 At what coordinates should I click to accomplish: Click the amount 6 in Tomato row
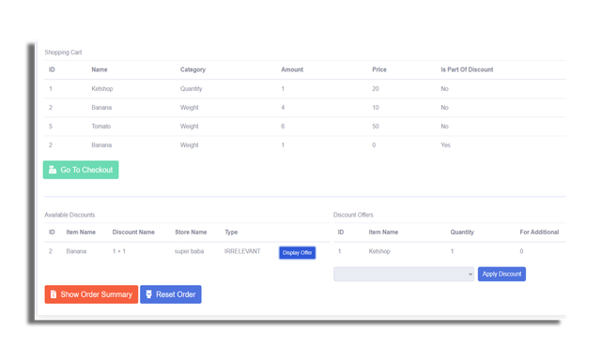pyautogui.click(x=283, y=127)
